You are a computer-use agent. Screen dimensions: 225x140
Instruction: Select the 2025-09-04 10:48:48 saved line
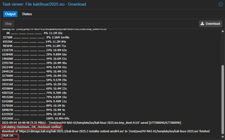pos(91,123)
